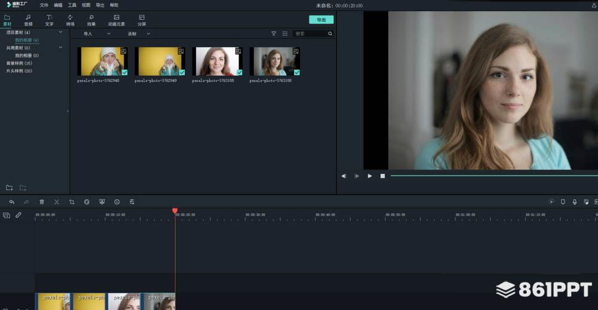Select 背景样例 (15) in the sidebar

click(x=19, y=63)
